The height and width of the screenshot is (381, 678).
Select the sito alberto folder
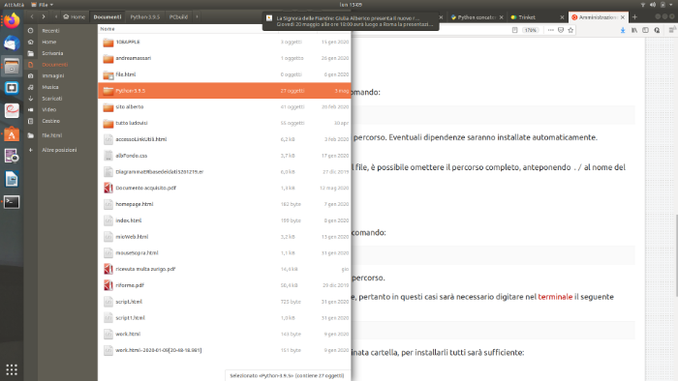(225, 106)
